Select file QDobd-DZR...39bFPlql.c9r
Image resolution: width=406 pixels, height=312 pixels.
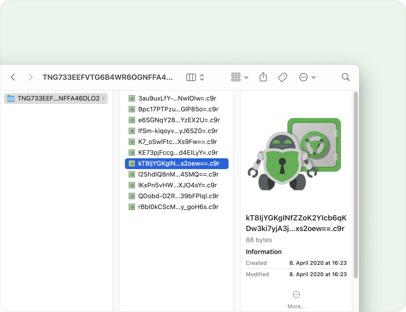point(177,196)
